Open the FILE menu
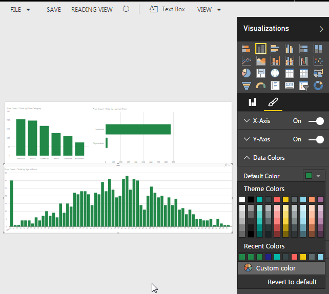 click(x=20, y=10)
